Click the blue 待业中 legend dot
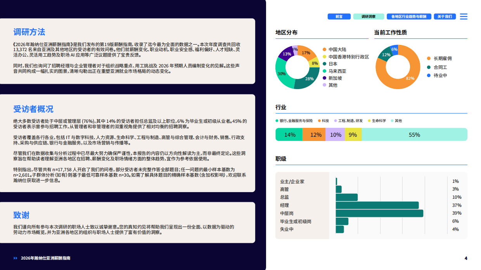481x270 pixels. click(429, 76)
